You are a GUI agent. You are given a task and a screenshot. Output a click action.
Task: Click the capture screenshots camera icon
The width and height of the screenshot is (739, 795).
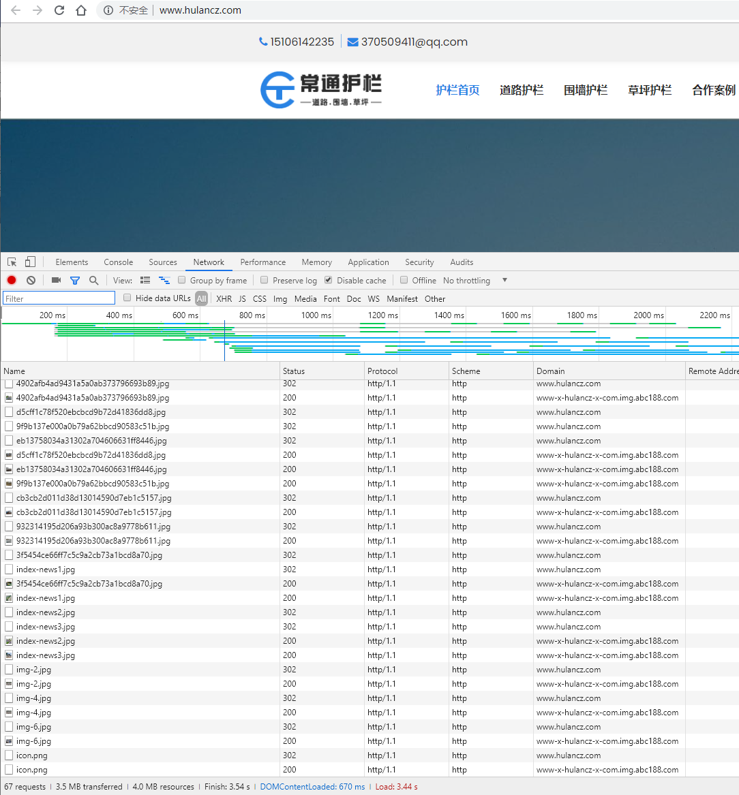[x=56, y=280]
